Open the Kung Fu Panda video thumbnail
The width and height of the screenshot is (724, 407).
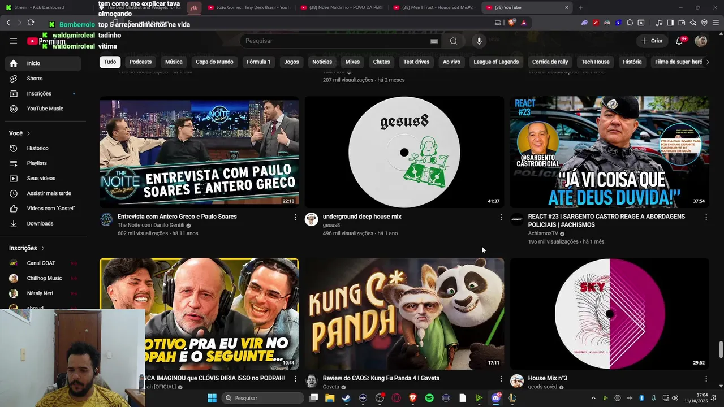(x=404, y=314)
